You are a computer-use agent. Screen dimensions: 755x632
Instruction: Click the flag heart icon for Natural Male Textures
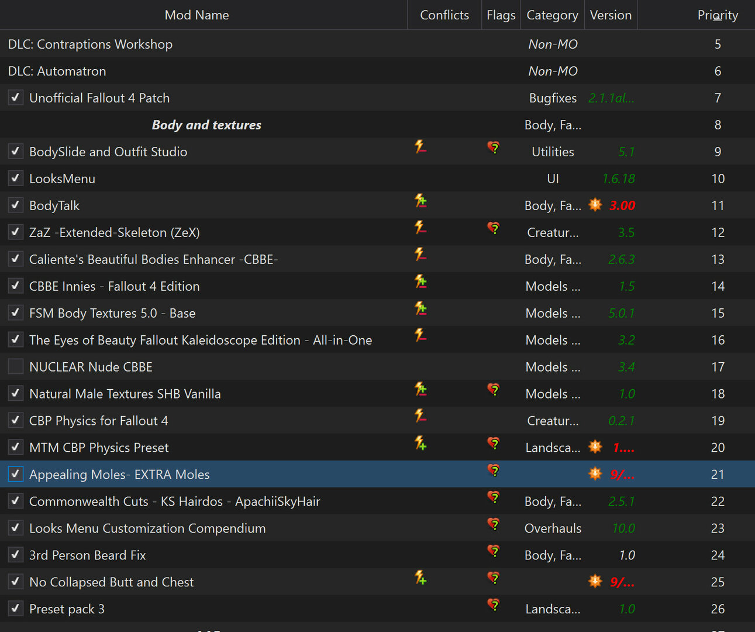click(x=494, y=390)
